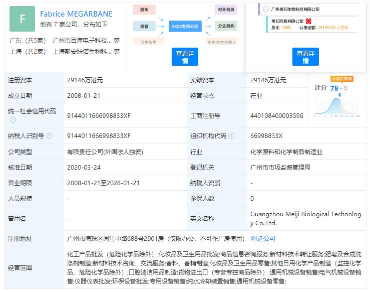Click 美即控股有限公司 shareholder name

[x=287, y=21]
